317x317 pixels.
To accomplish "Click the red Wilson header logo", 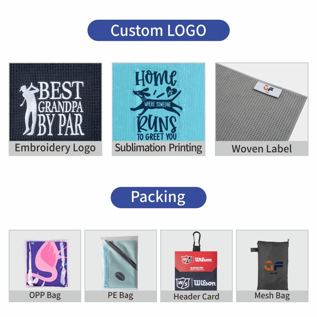I will [196, 260].
